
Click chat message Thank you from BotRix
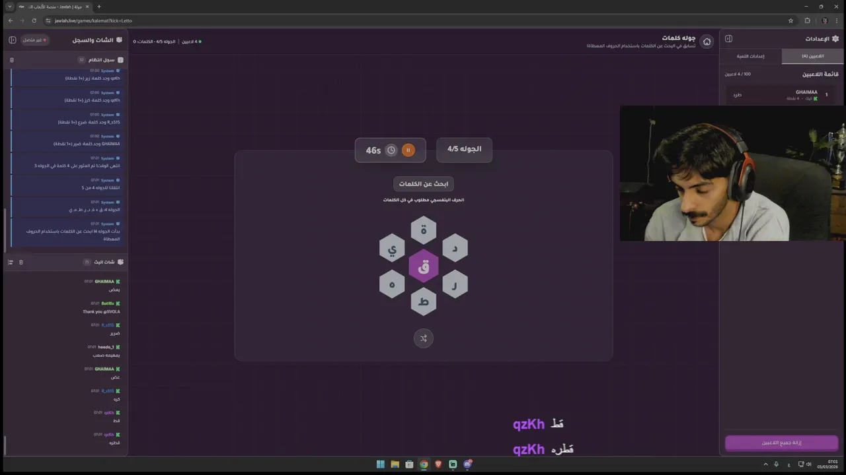click(x=101, y=311)
